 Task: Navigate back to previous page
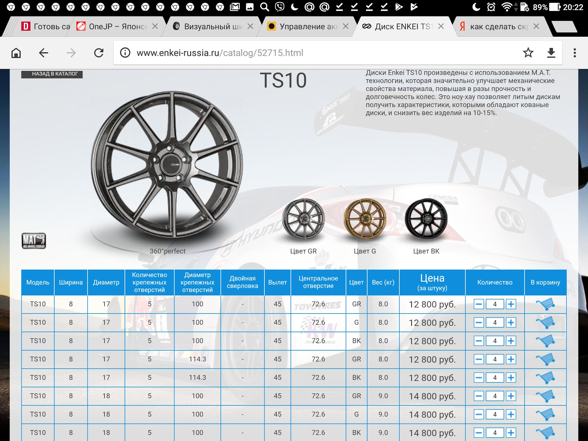[x=43, y=53]
